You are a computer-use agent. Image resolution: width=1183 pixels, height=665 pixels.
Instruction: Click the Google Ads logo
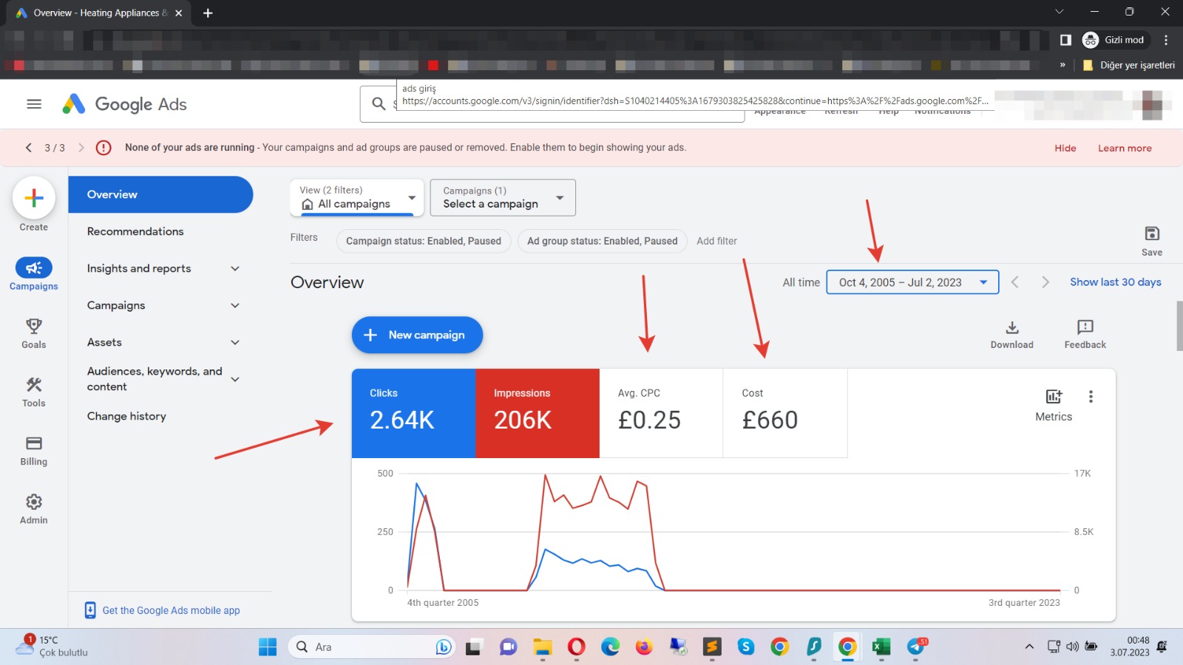[124, 104]
